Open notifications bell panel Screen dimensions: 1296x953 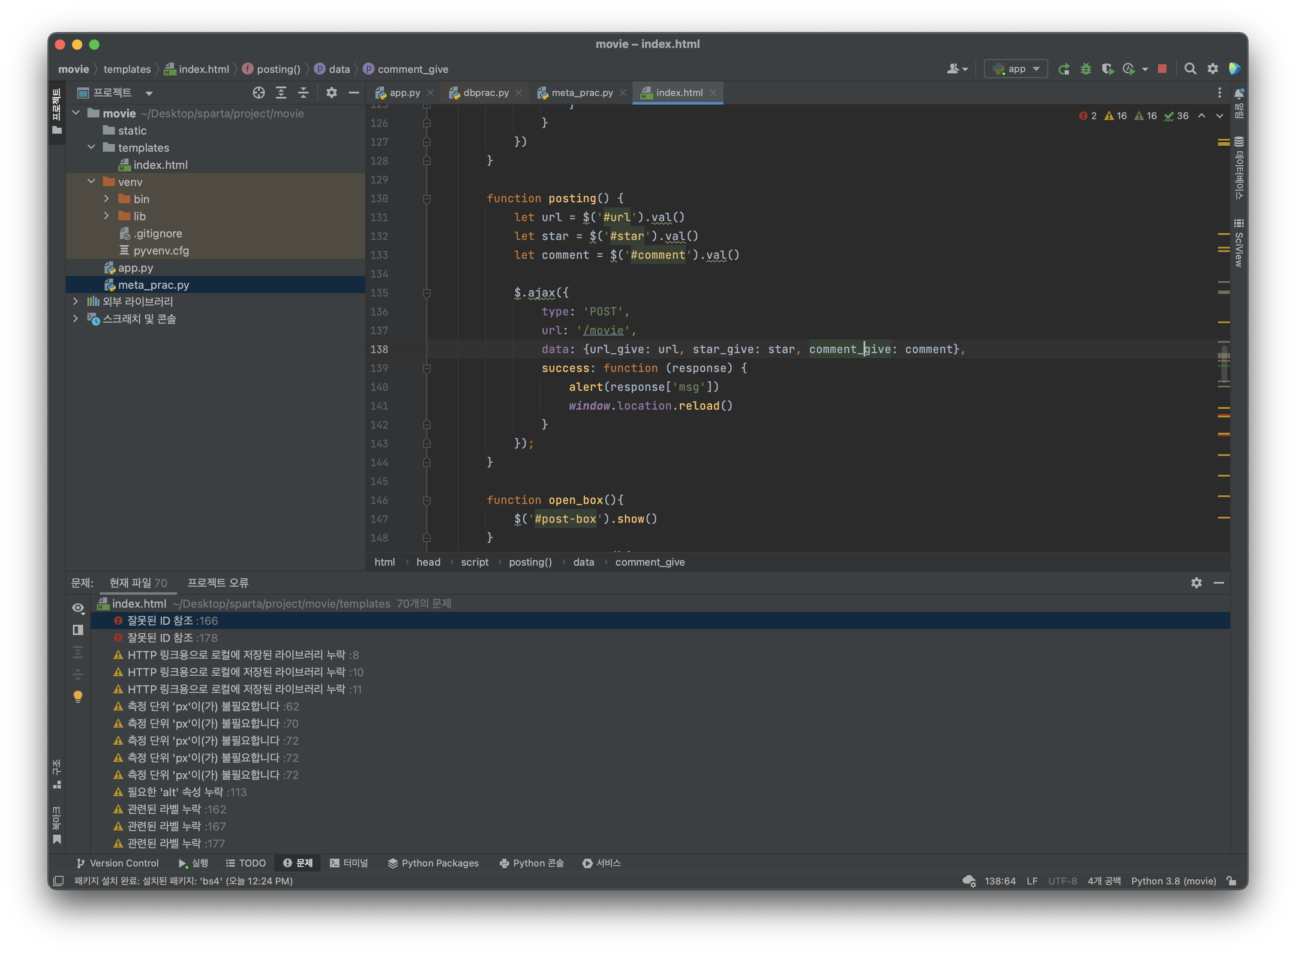click(x=1239, y=94)
